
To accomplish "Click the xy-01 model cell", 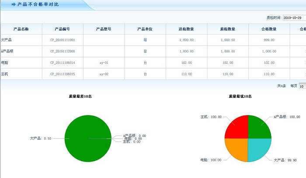I will [104, 63].
